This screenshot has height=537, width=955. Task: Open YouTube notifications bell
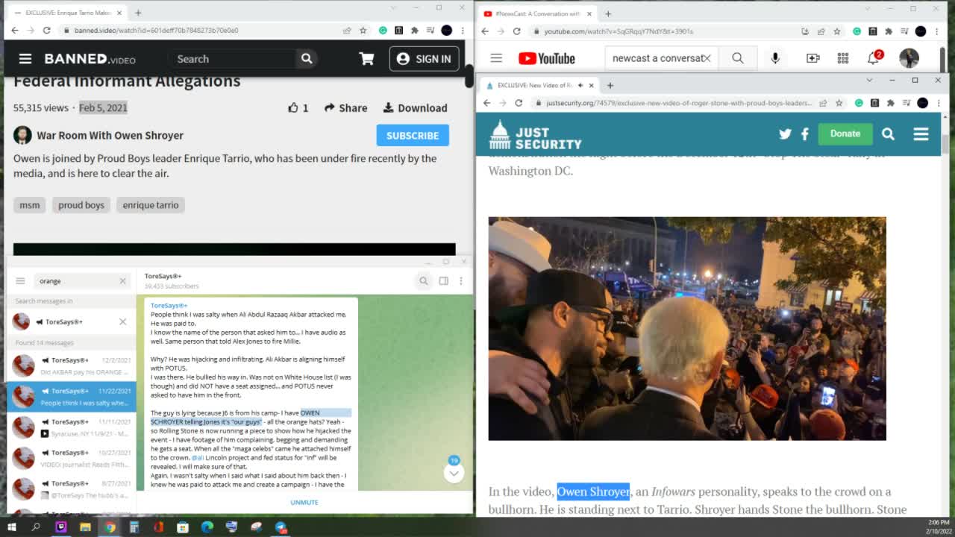pyautogui.click(x=874, y=58)
